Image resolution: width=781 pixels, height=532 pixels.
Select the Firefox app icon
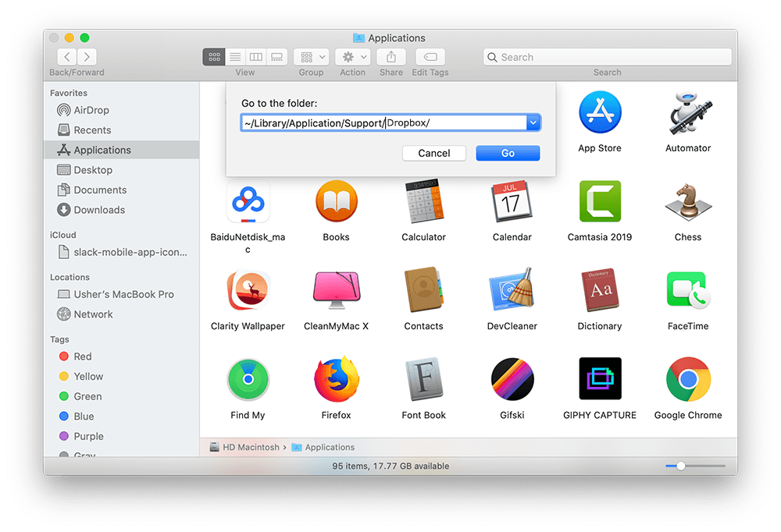[x=336, y=379]
